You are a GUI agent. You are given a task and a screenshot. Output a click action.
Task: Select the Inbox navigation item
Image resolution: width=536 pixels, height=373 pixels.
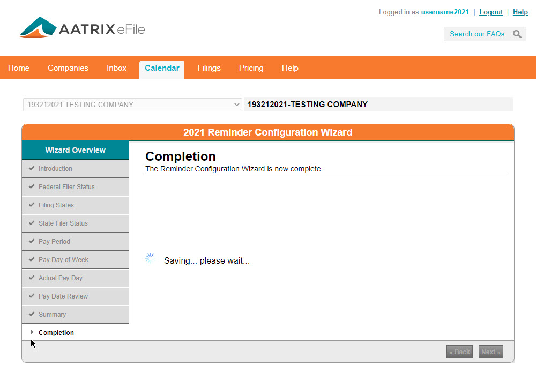tap(116, 69)
